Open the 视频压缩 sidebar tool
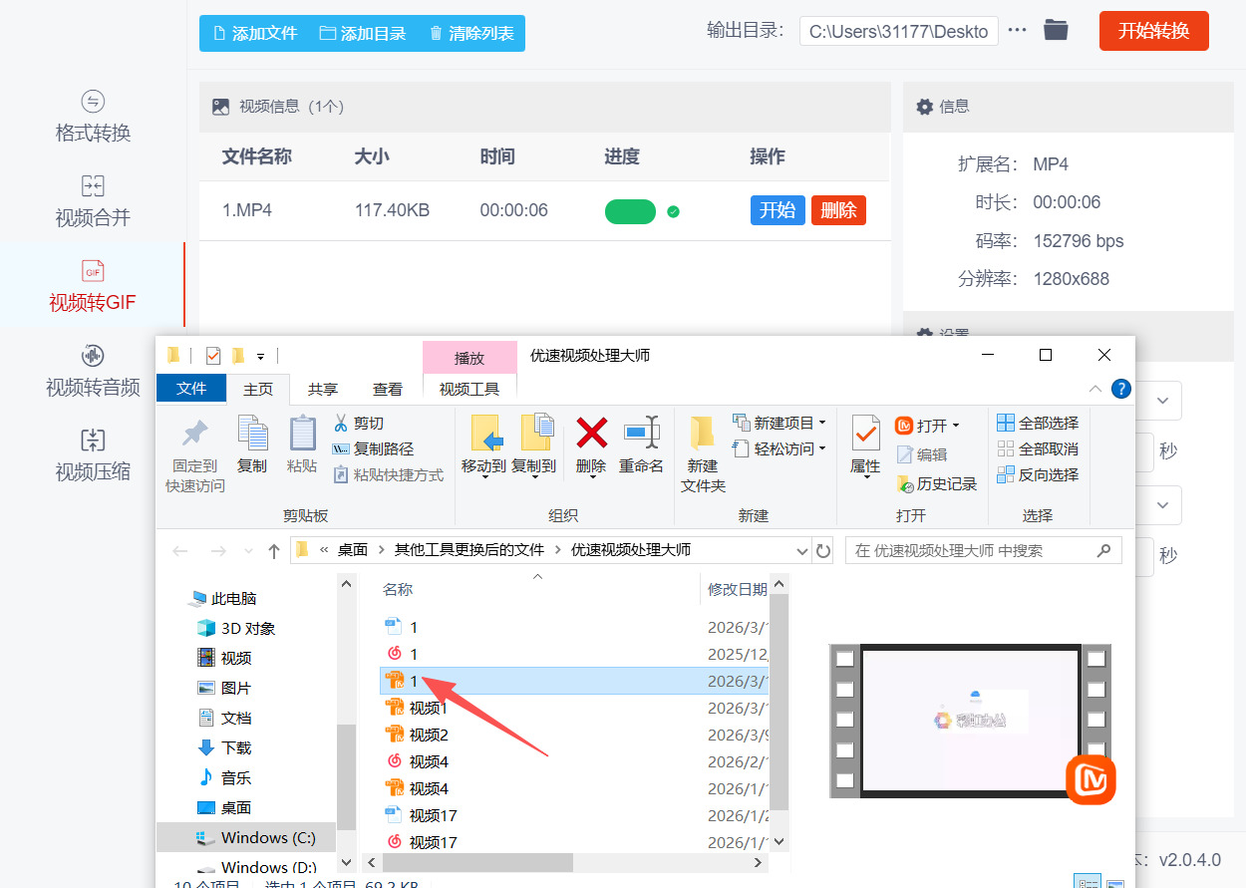 point(93,455)
